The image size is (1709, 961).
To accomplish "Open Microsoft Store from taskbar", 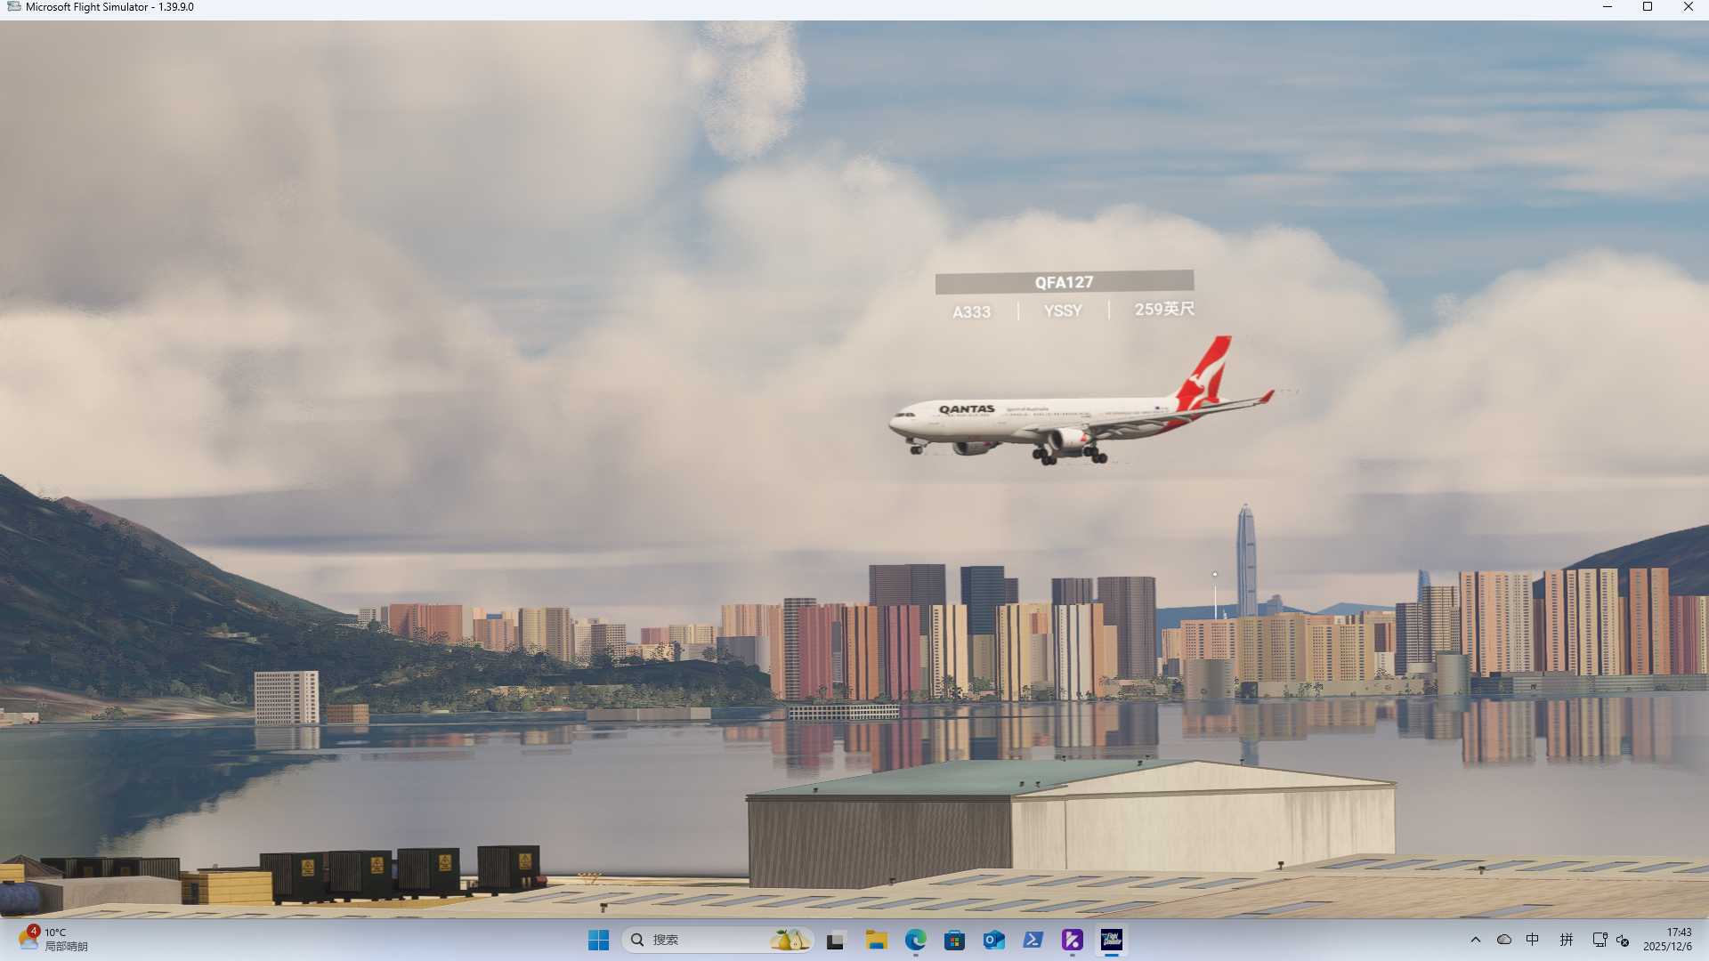I will (x=954, y=940).
